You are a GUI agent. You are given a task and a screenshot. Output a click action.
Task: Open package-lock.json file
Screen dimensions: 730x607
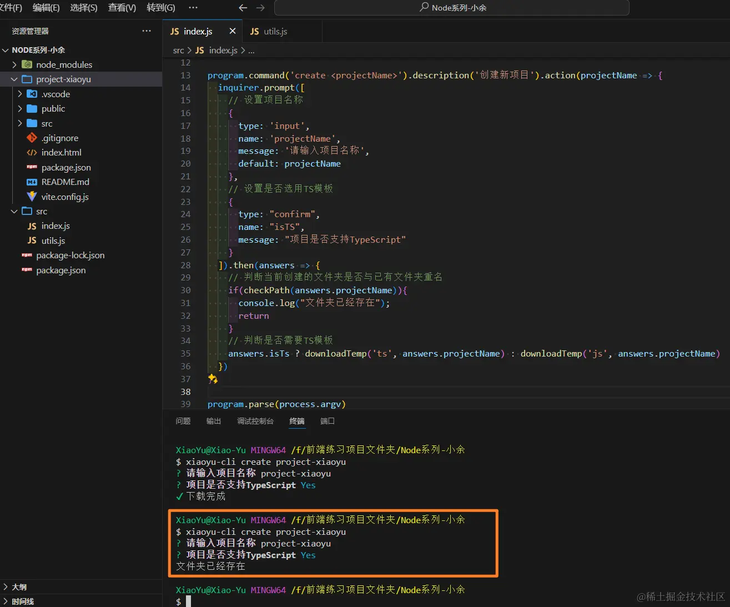pyautogui.click(x=71, y=255)
